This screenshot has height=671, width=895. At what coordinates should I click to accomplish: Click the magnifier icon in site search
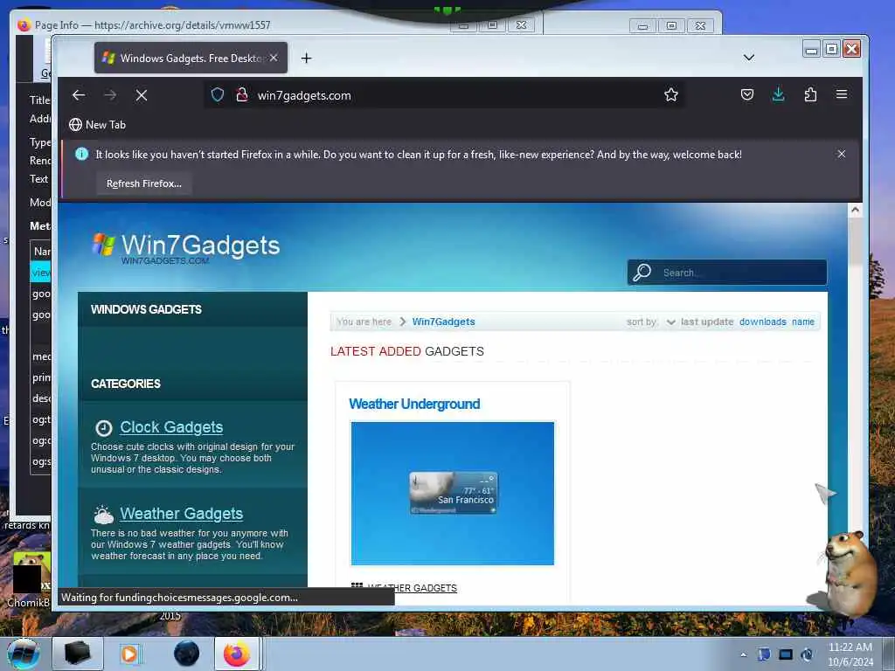642,273
